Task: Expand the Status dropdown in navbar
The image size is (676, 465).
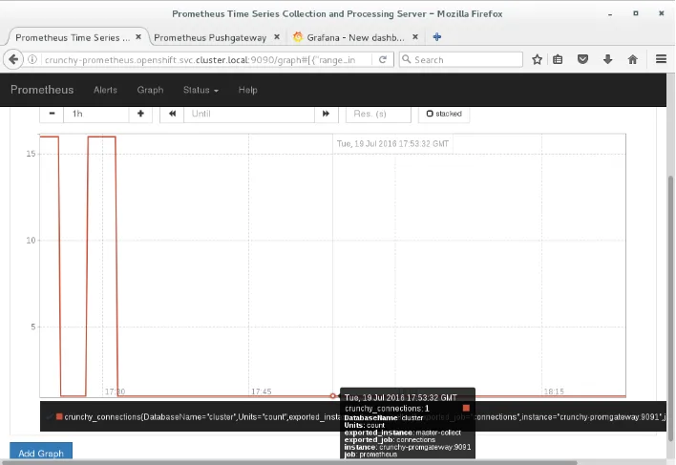Action: click(x=201, y=90)
